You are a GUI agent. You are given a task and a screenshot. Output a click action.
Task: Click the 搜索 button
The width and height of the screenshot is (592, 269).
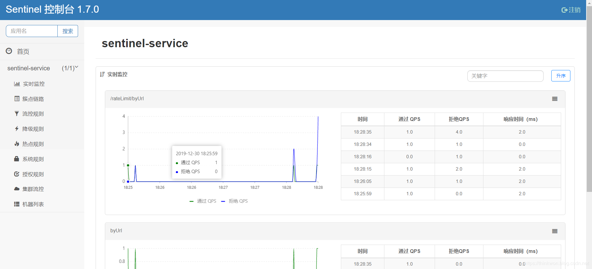68,31
